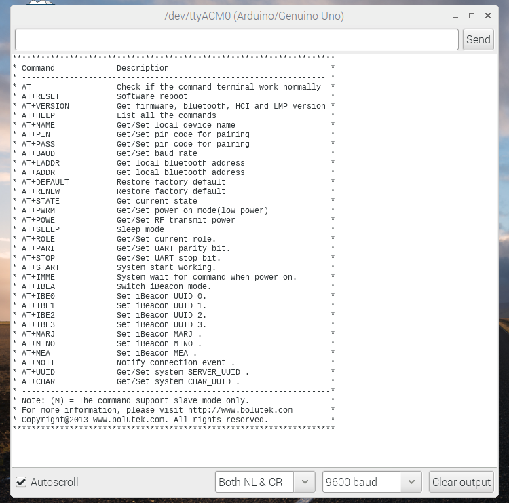
Task: Focus the serial command input field
Action: click(x=237, y=39)
